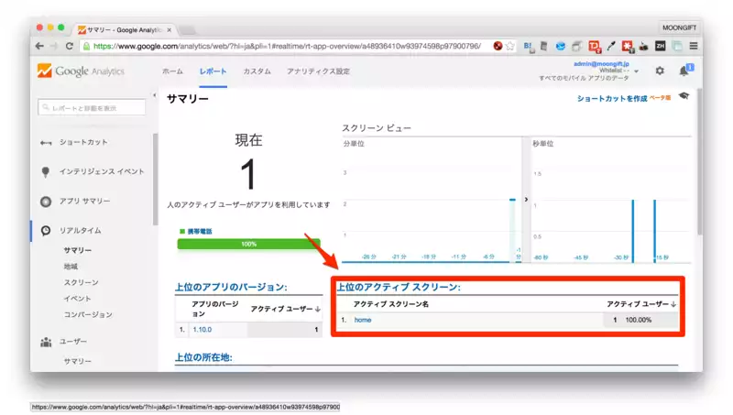Click the ショートカット sidebar icon

click(x=46, y=143)
